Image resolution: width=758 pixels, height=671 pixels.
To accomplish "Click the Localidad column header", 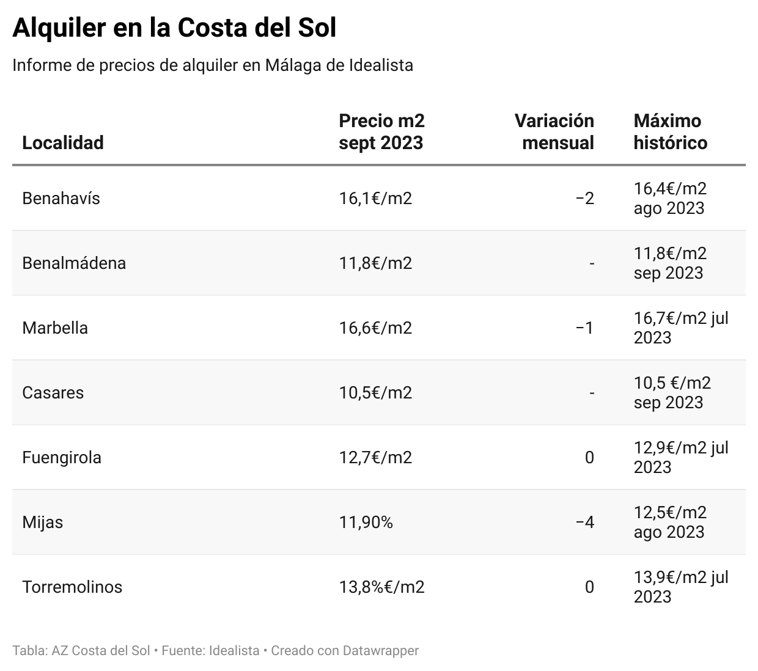I will click(63, 142).
